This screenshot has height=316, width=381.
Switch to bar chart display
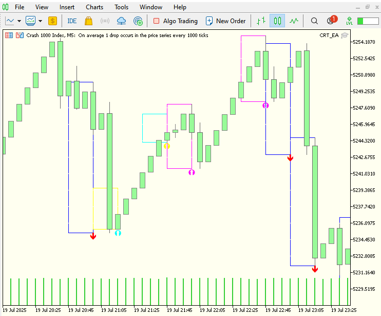[x=261, y=21]
